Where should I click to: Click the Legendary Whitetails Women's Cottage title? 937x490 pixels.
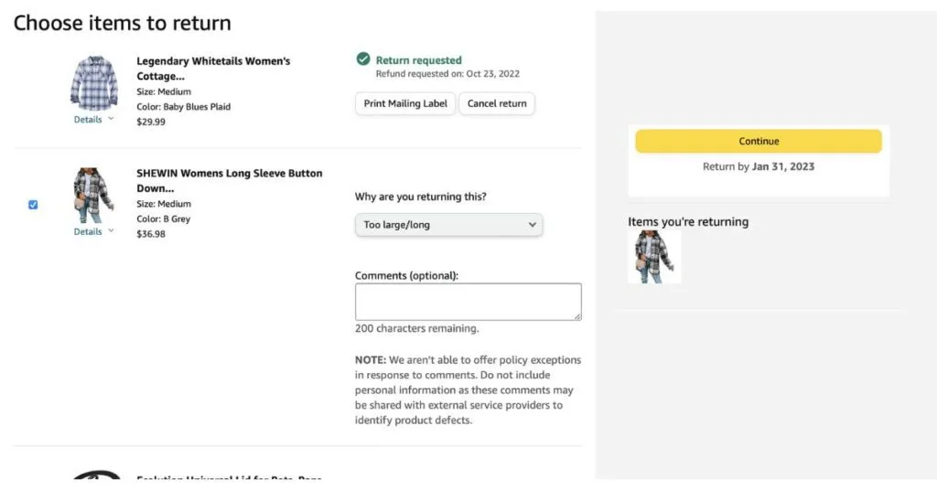point(212,69)
